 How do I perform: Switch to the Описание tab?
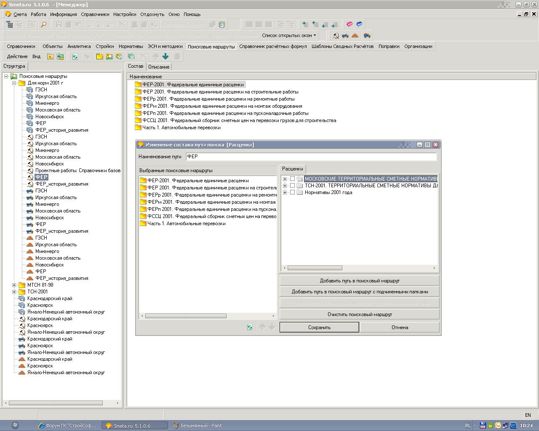(159, 67)
